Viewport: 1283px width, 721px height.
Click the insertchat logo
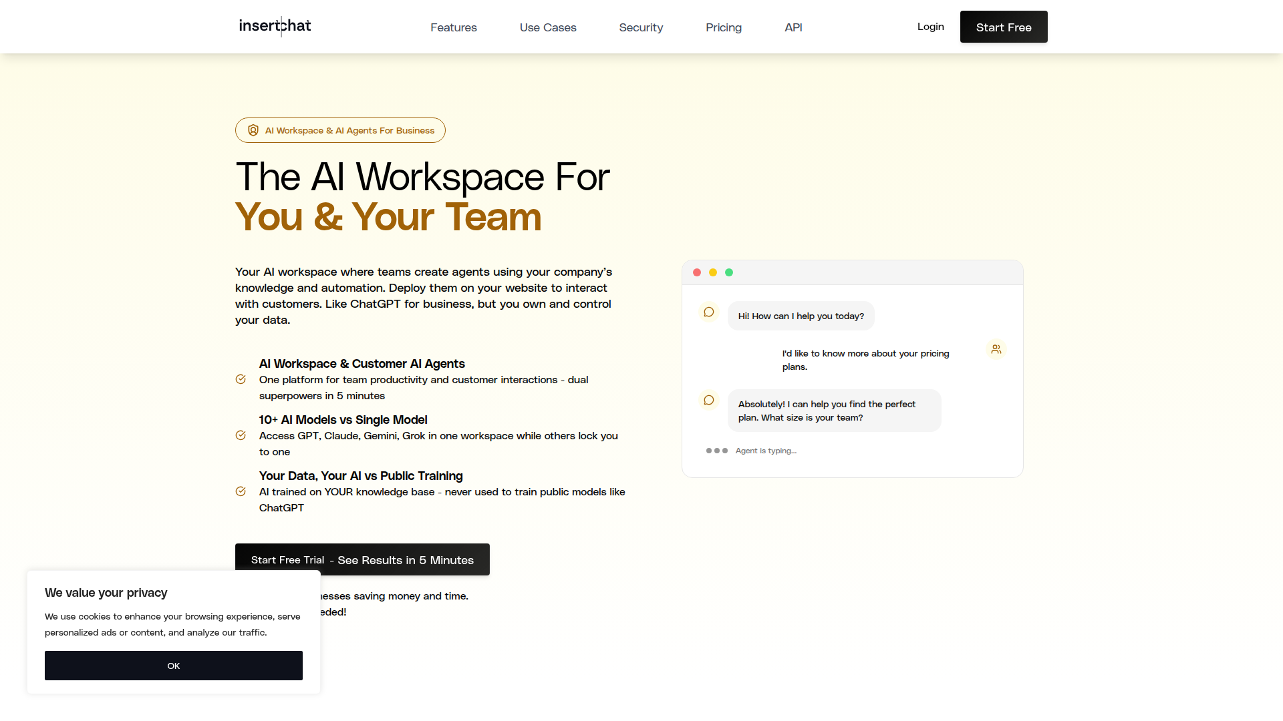pos(275,26)
